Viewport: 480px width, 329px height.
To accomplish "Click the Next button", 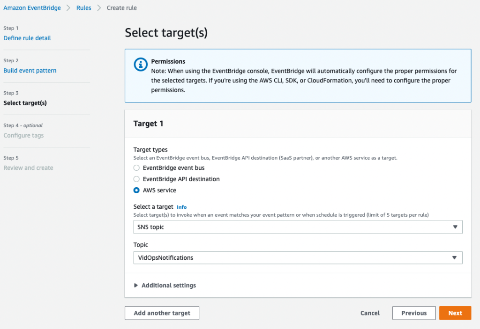I will tap(455, 313).
